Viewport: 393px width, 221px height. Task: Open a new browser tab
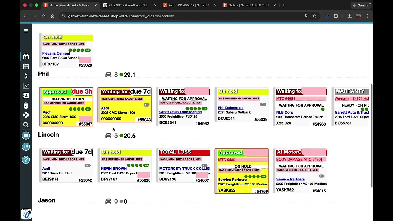[x=284, y=5]
